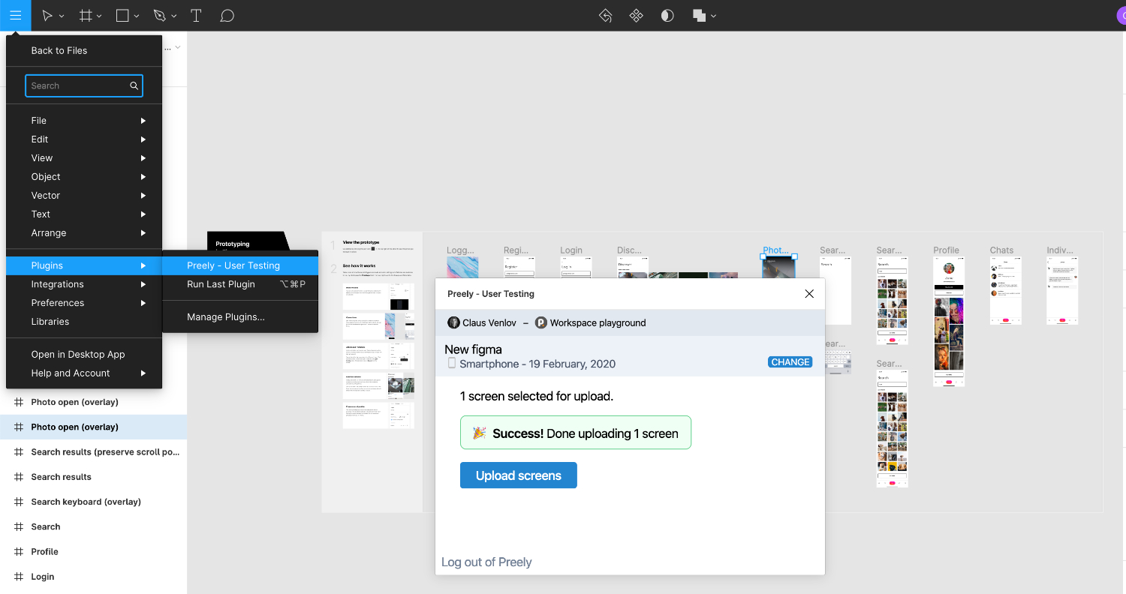Select the Text tool icon
Image resolution: width=1126 pixels, height=594 pixels.
click(x=196, y=16)
